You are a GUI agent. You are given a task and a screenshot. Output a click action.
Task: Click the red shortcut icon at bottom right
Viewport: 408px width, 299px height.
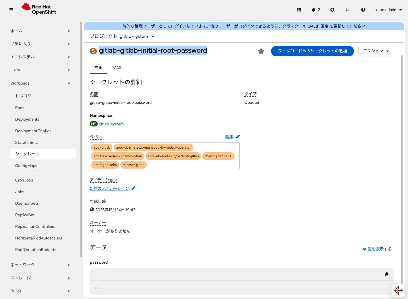[x=398, y=290]
